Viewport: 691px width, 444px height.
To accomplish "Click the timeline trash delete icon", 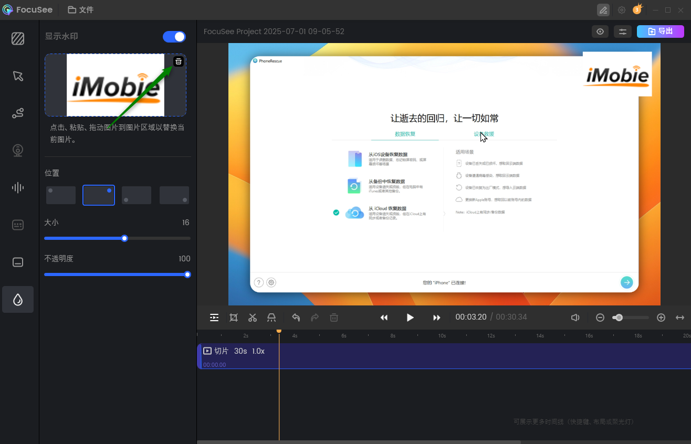I will point(333,318).
